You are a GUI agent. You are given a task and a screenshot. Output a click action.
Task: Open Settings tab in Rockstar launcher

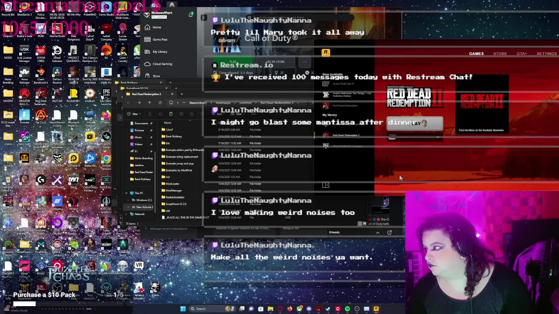546,54
